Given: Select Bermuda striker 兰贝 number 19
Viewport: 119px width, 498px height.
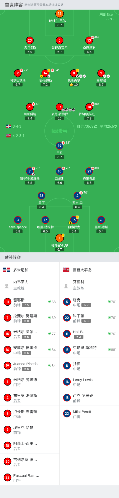Looking at the screenshot, I should click(59, 146).
